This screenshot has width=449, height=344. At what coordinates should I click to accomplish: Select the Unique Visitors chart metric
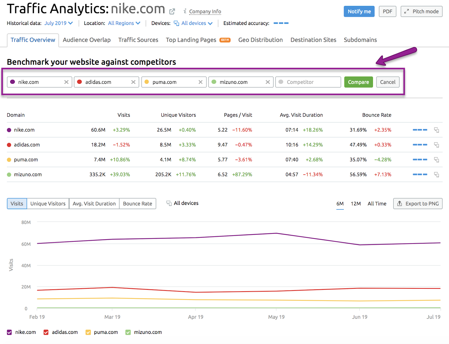(x=48, y=204)
